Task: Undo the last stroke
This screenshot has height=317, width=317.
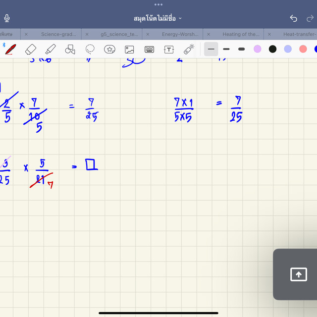Action: point(293,18)
